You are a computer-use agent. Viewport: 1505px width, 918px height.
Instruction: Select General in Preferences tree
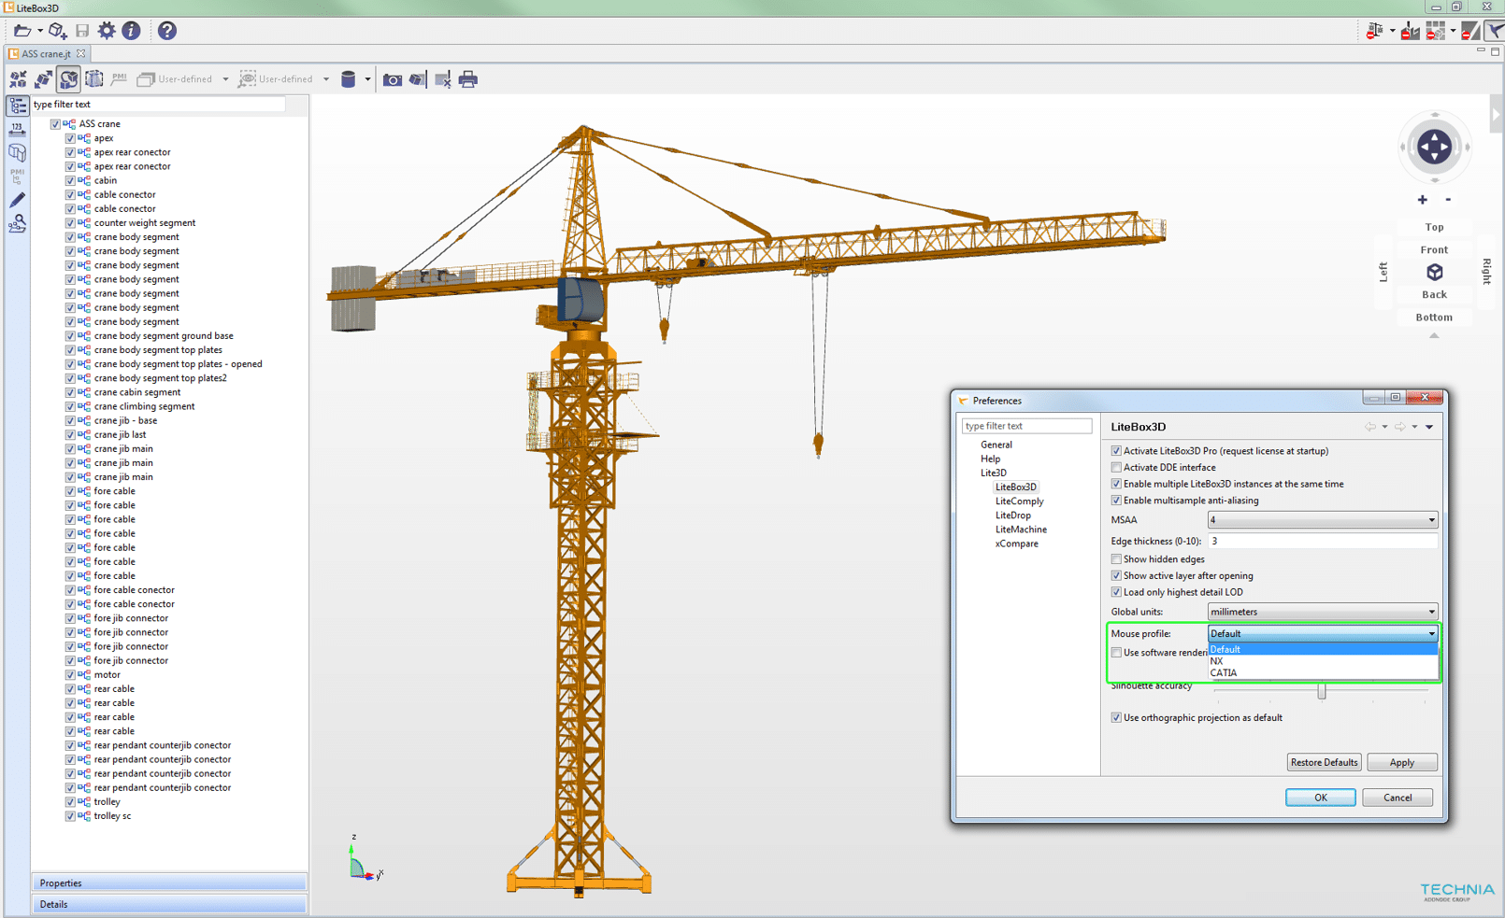pyautogui.click(x=996, y=445)
